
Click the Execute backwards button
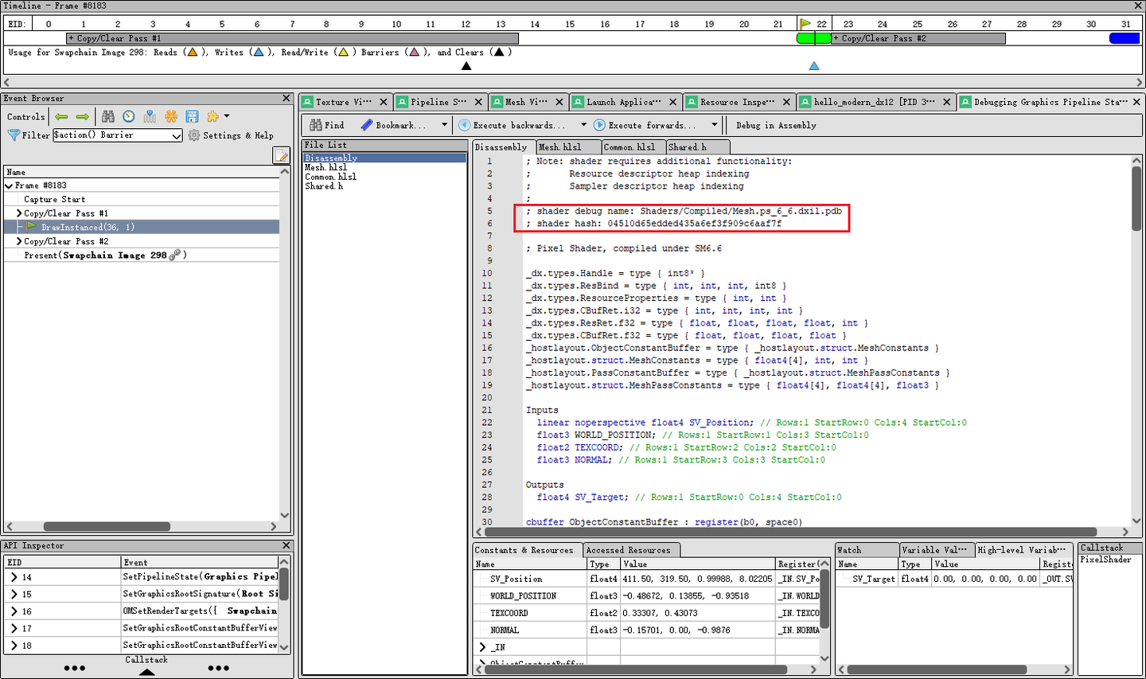click(512, 126)
